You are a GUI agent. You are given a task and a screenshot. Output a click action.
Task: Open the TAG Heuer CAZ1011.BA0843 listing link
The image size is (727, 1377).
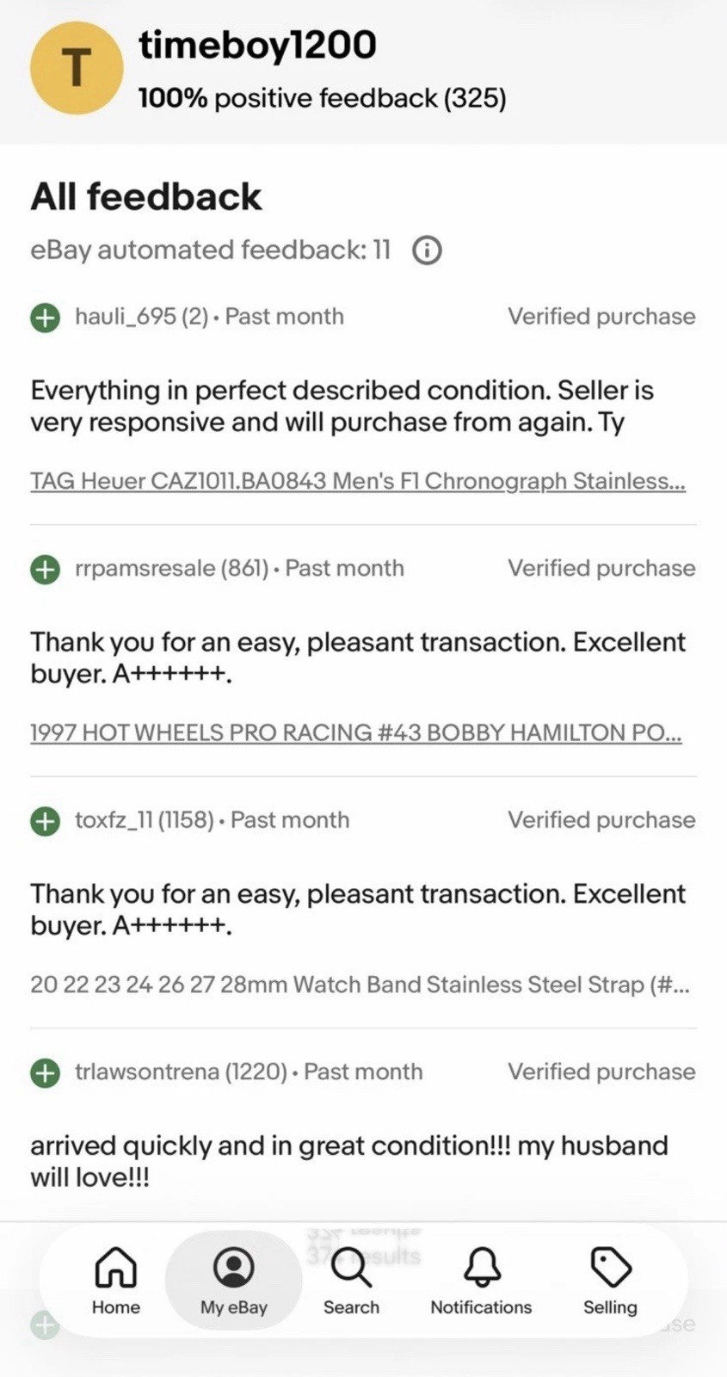point(357,480)
